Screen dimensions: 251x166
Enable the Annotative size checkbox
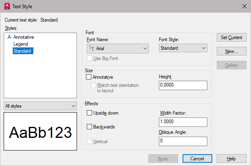click(x=89, y=77)
